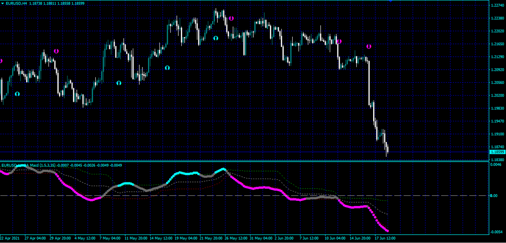
Task: Click the 1.20560 price scale label
Action: point(498,83)
